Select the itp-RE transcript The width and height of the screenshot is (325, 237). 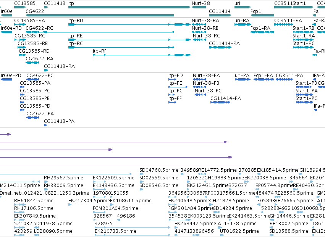(x=129, y=40)
